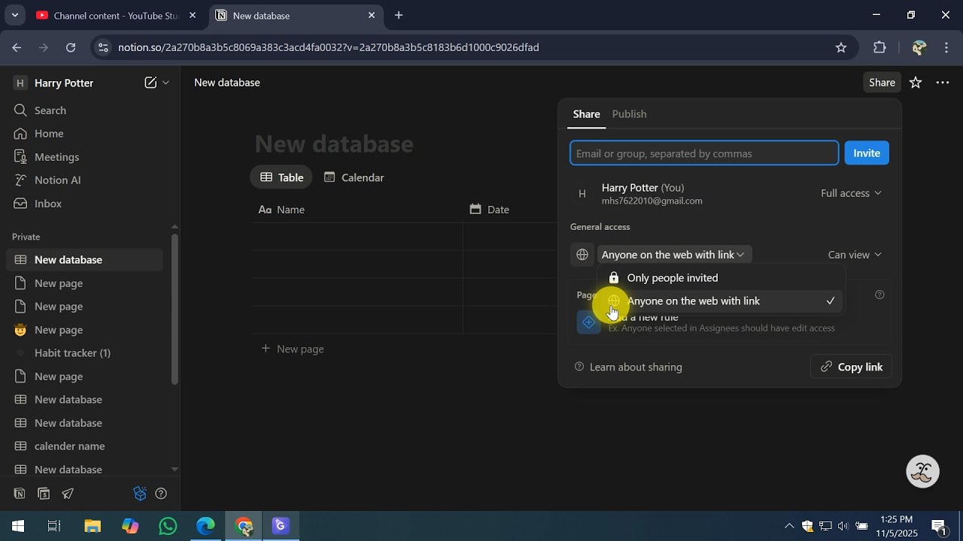Open the blue sparkling box icon

coord(139,494)
